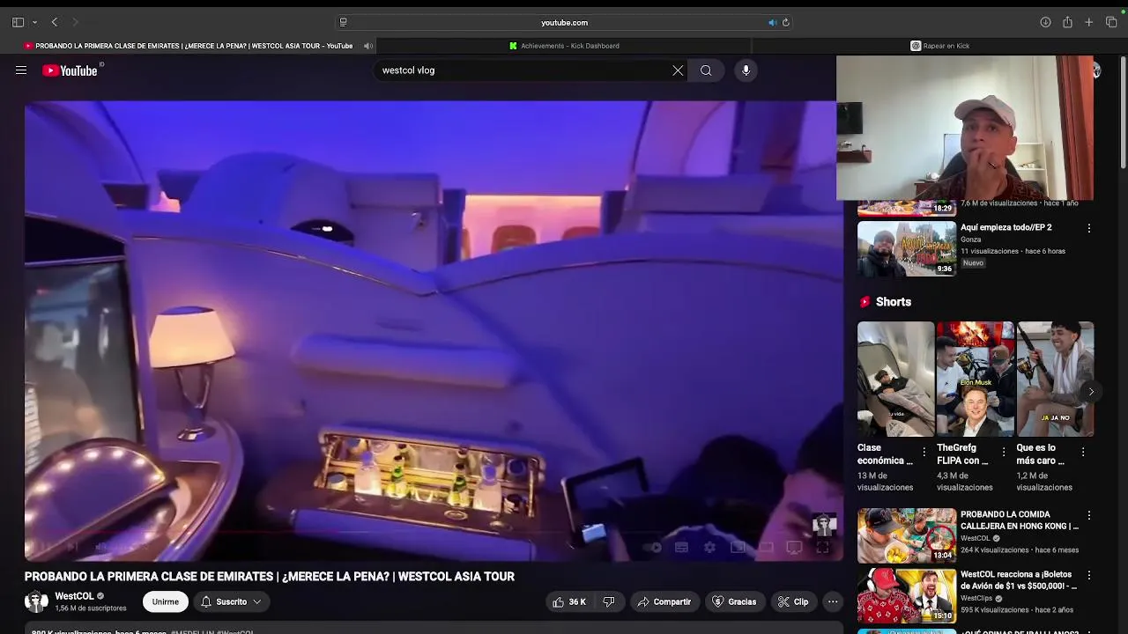Open 'WestCol reacciona a ¡Boletos de Avión' video
1128x634 pixels.
tap(1019, 579)
